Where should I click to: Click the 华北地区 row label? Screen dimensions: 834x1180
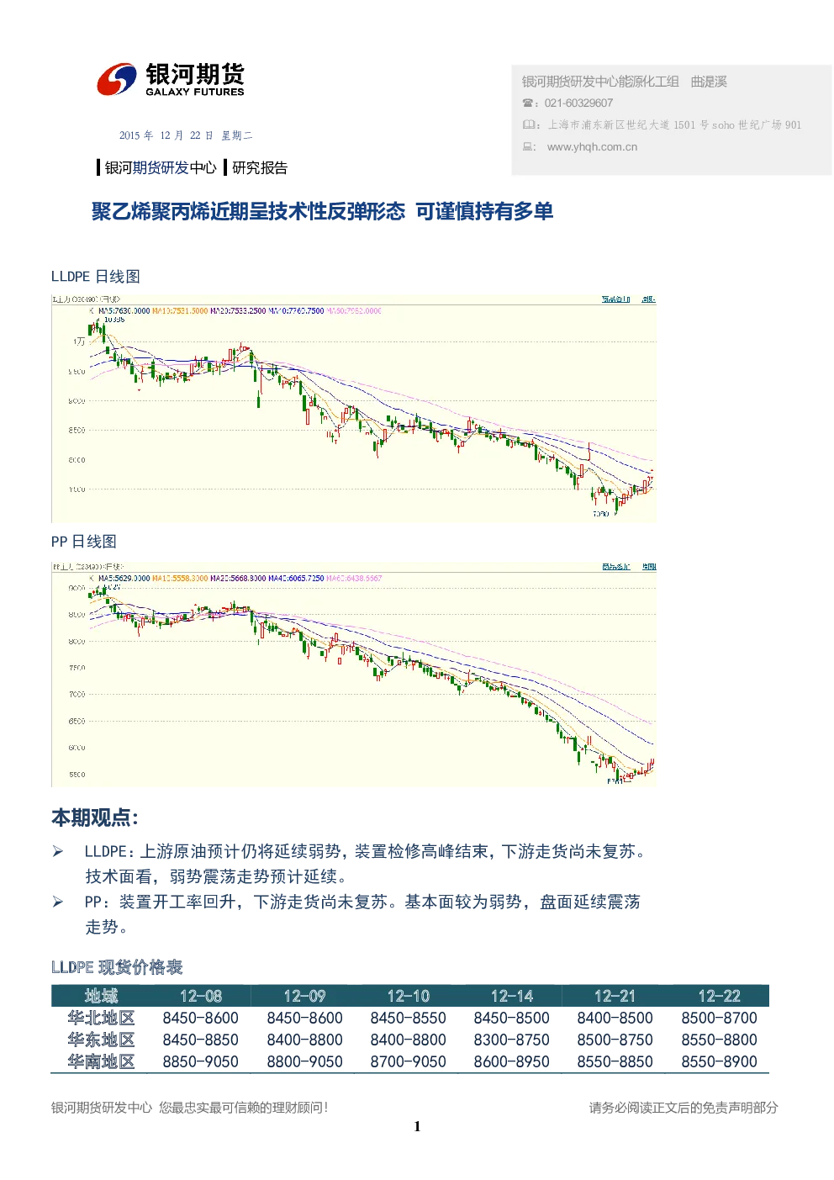coord(102,1018)
